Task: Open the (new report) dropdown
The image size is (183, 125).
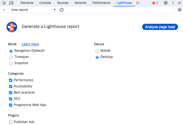Action: tap(33, 10)
